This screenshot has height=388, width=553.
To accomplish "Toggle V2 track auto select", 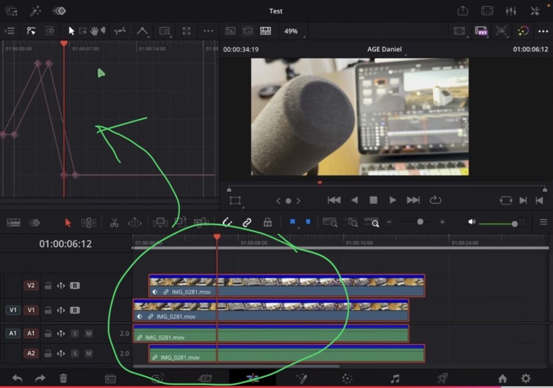I will [x=61, y=285].
